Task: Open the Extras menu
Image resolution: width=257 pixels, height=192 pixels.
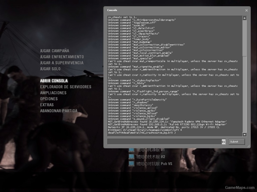Action: [x=47, y=105]
